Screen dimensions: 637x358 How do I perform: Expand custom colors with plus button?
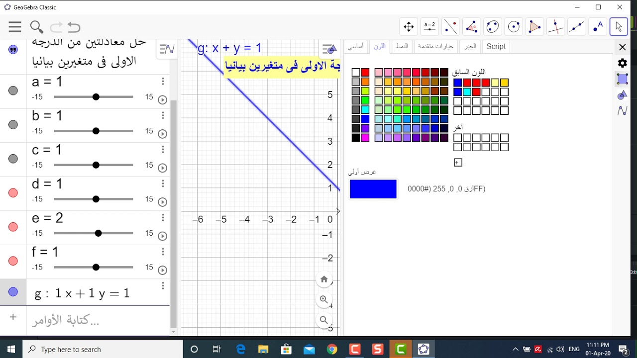(x=458, y=163)
